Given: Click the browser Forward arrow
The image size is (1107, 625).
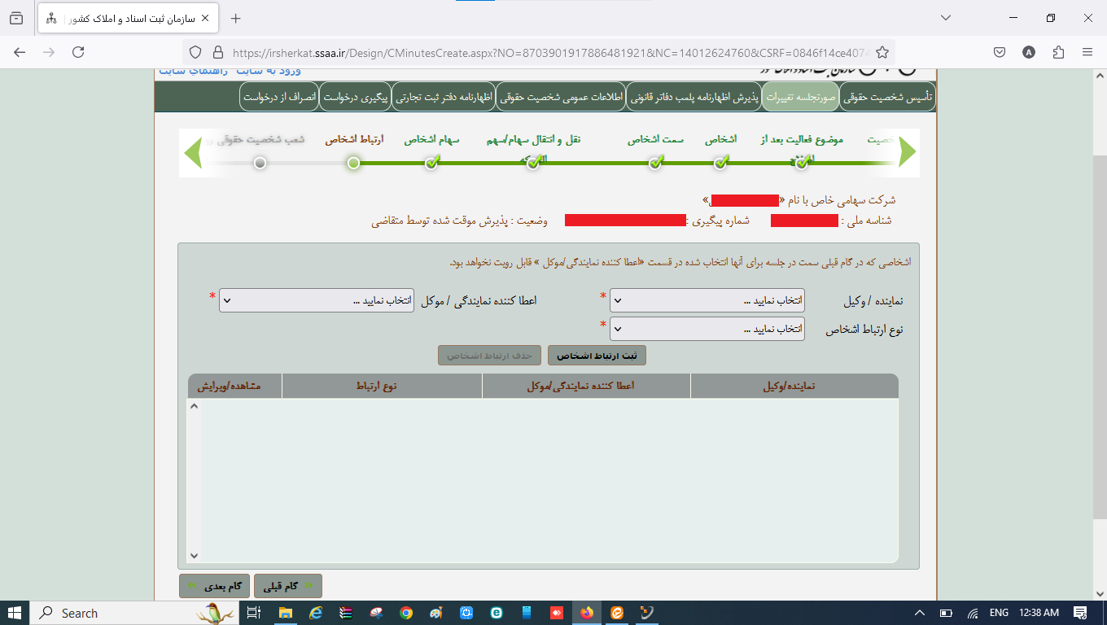Looking at the screenshot, I should pyautogui.click(x=49, y=52).
